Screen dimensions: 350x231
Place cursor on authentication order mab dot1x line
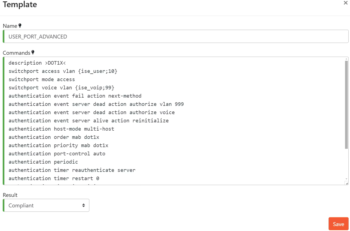pos(54,137)
